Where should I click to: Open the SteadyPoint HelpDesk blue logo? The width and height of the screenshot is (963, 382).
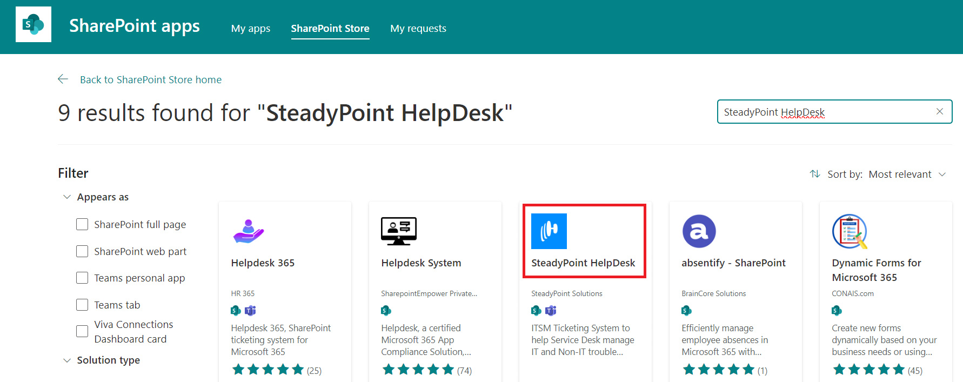click(549, 231)
